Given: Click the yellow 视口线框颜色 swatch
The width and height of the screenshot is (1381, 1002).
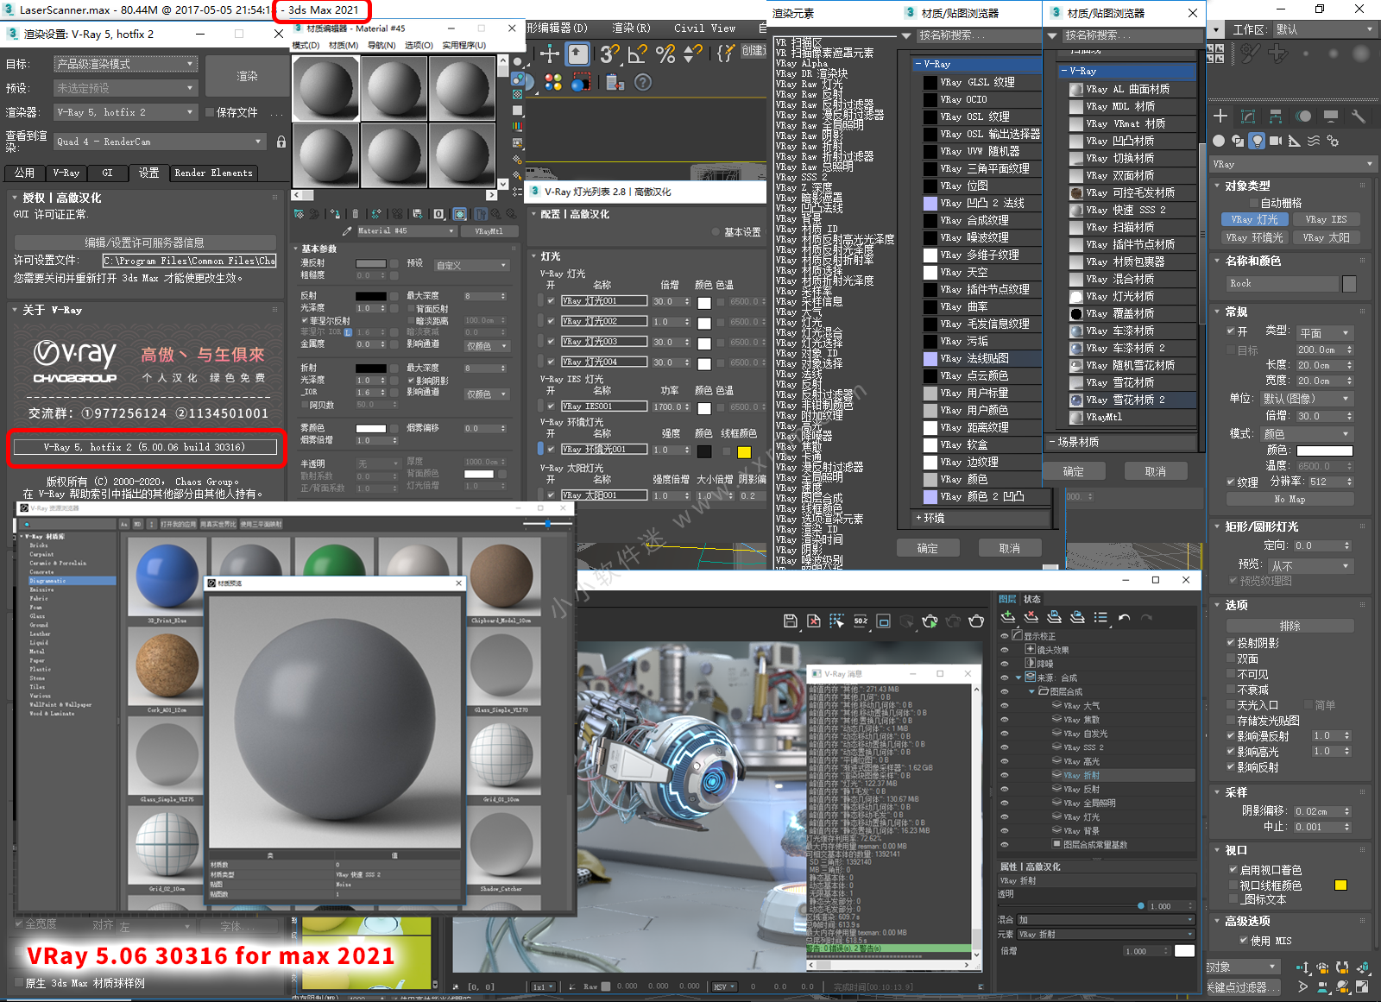Looking at the screenshot, I should tap(1340, 885).
